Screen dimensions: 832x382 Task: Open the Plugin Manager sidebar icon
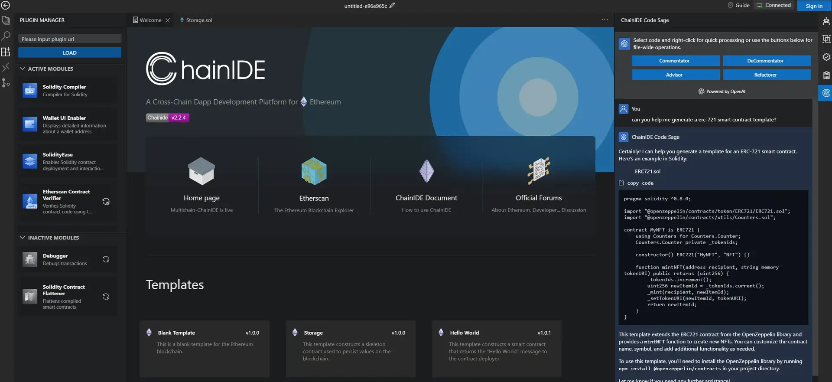click(6, 52)
